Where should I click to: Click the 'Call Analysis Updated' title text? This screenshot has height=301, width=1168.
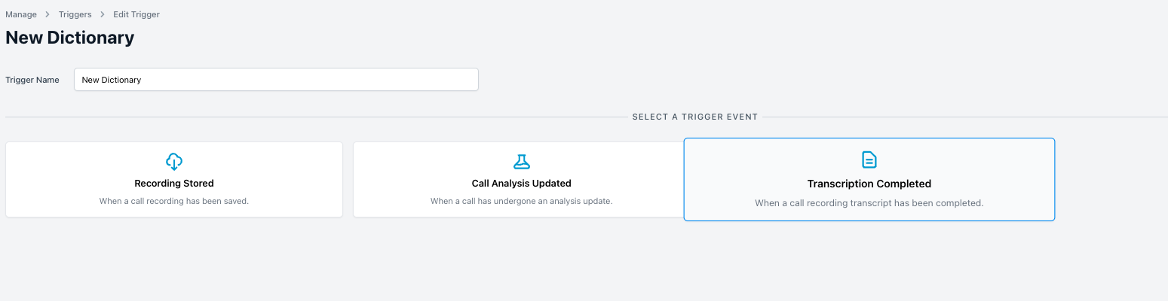(522, 183)
